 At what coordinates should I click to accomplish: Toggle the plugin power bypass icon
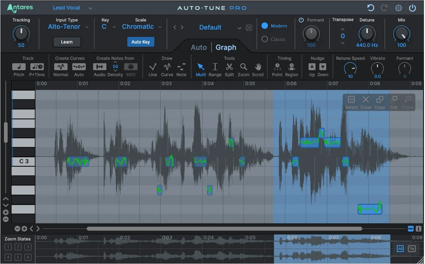(412, 8)
